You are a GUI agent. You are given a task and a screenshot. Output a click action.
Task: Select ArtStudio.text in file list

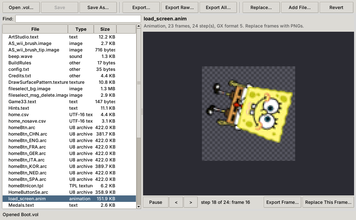[69, 37]
